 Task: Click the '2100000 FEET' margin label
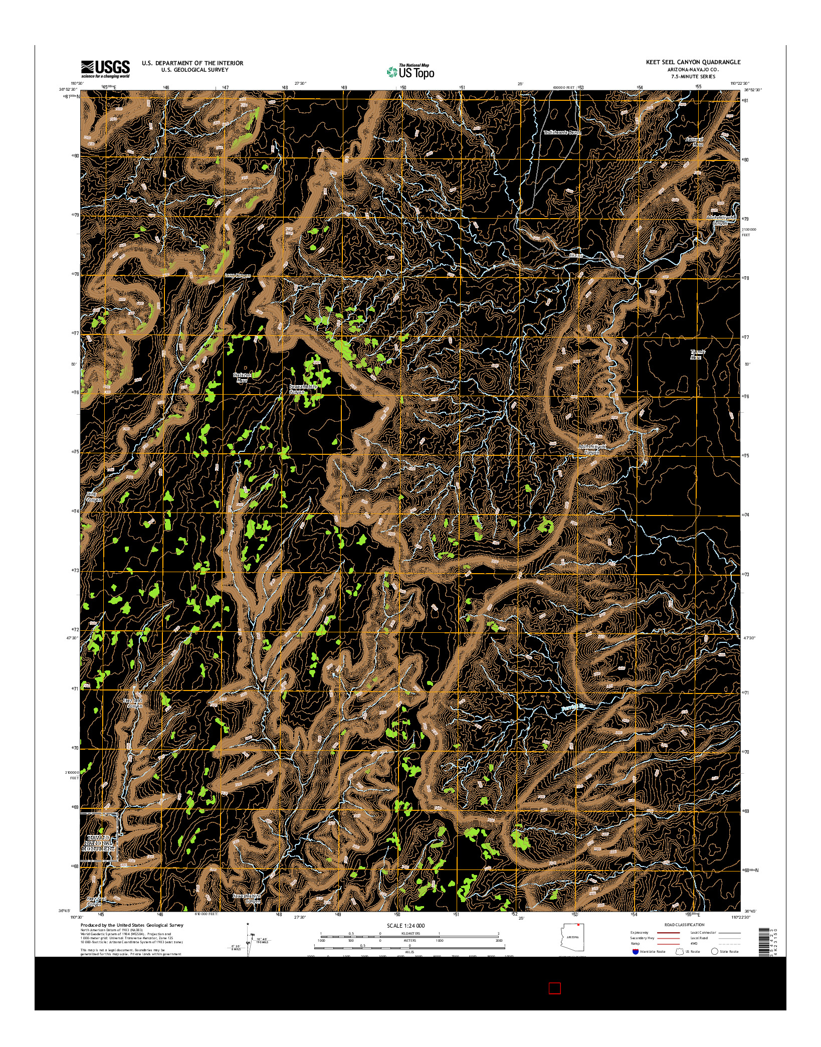tap(72, 775)
